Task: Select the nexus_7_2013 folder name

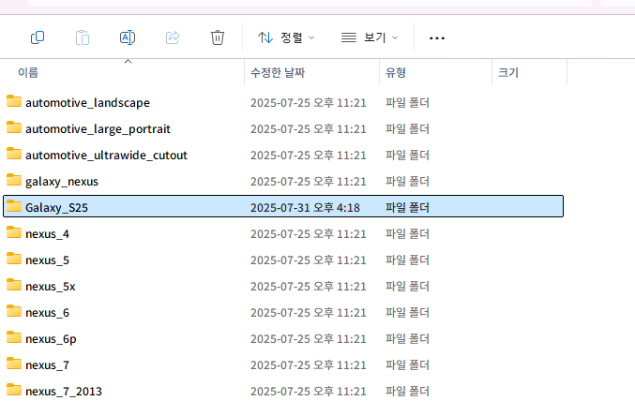Action: (64, 392)
